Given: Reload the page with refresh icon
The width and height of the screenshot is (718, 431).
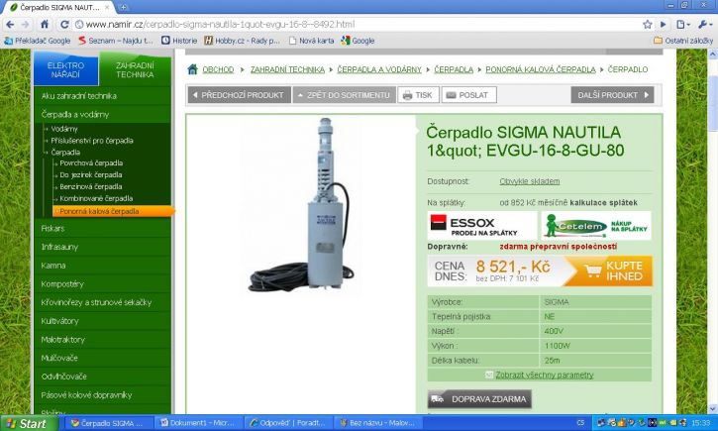Looking at the screenshot, I should [x=64, y=25].
